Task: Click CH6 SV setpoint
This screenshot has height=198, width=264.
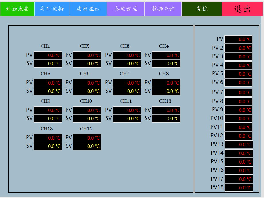Action: [x=87, y=91]
